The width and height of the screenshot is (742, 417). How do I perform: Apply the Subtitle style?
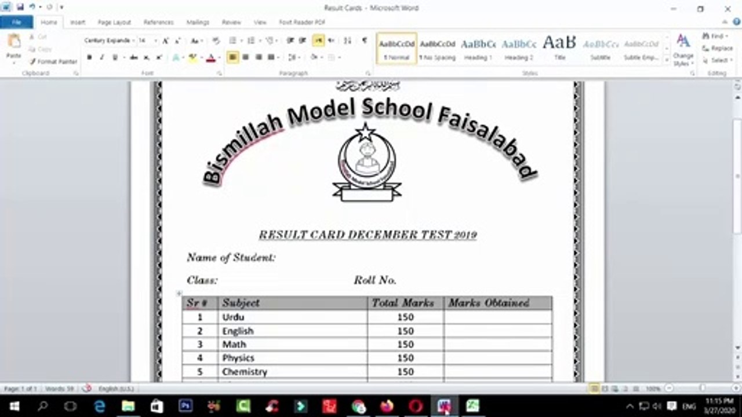coord(600,49)
